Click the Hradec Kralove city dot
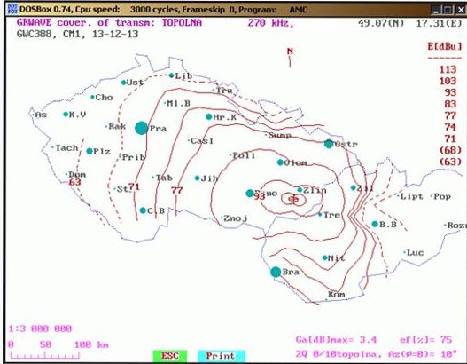 (x=209, y=116)
